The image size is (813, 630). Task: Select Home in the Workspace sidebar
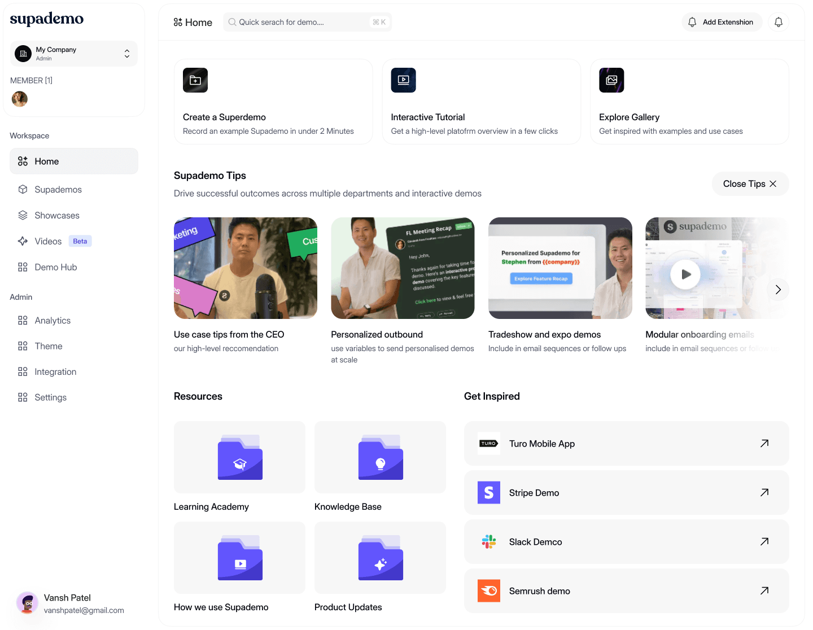click(x=74, y=161)
